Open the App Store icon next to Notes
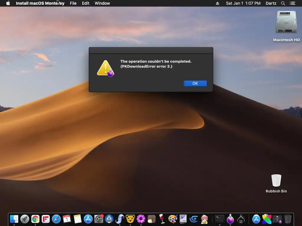 [88, 219]
